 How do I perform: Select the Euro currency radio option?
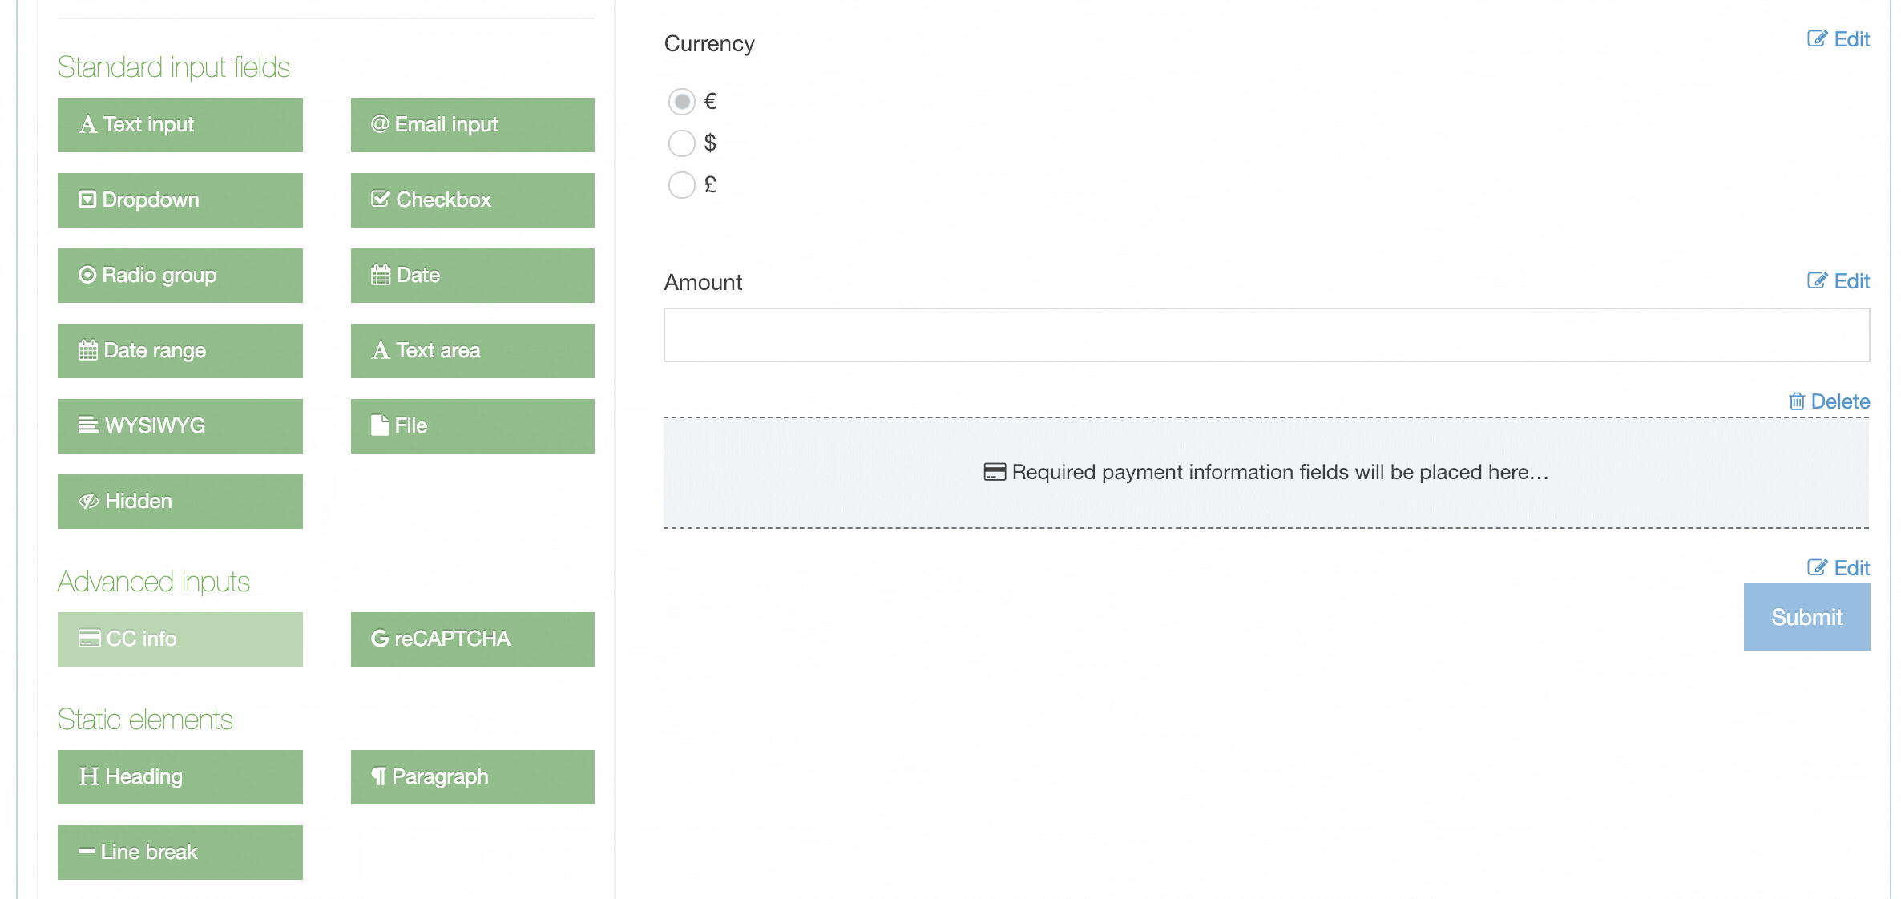(x=682, y=102)
